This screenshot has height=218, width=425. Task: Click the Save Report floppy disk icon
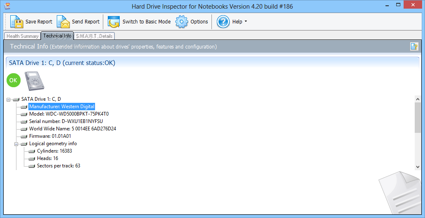pos(17,22)
